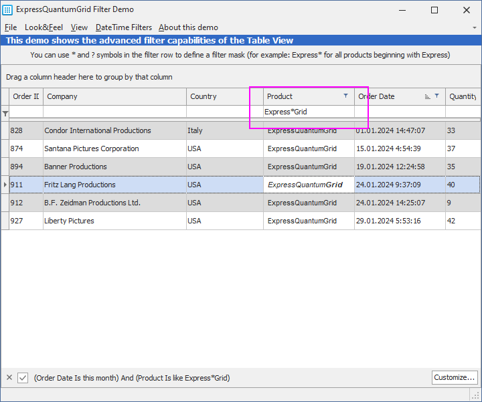Click the quantity 9 cell
This screenshot has height=402, width=482.
click(x=463, y=203)
